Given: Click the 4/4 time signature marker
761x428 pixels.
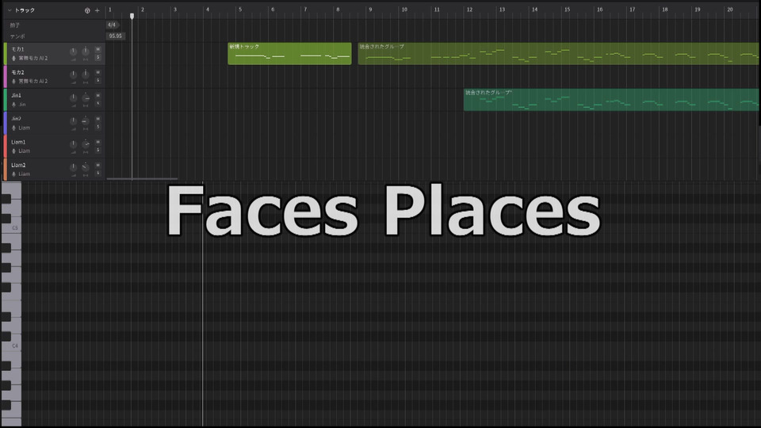Looking at the screenshot, I should pos(112,25).
